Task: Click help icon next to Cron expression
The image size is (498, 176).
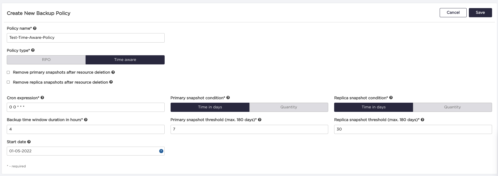Action: coord(42,98)
